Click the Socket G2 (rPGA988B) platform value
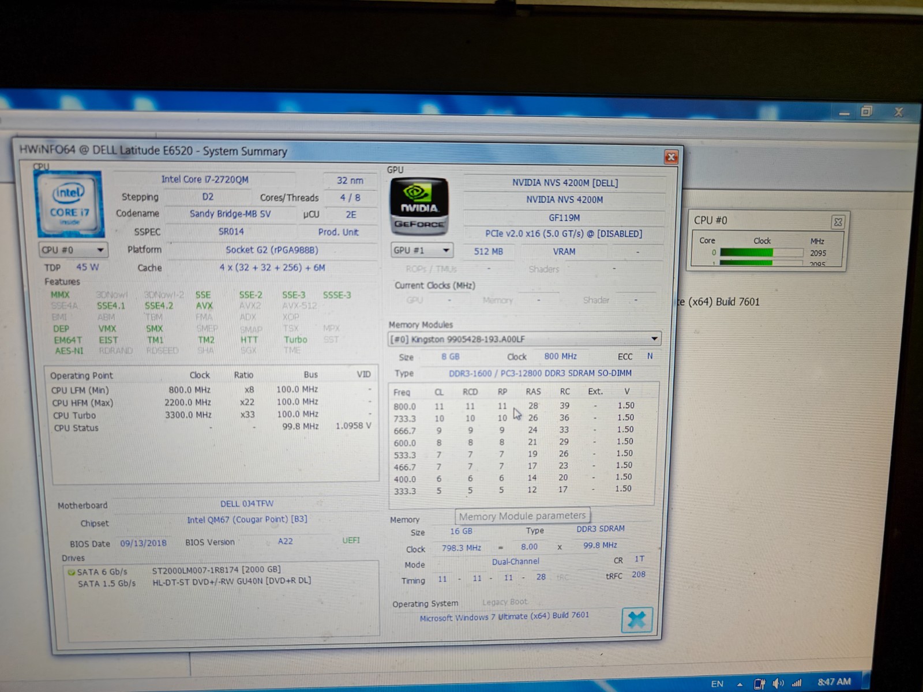923x692 pixels. (272, 250)
